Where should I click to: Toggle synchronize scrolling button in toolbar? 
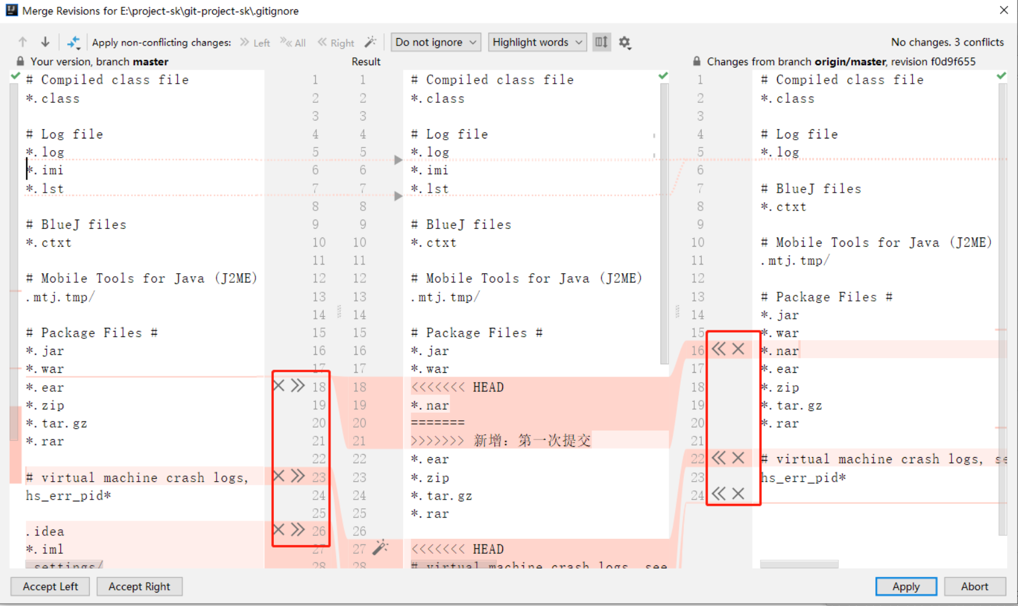(601, 42)
